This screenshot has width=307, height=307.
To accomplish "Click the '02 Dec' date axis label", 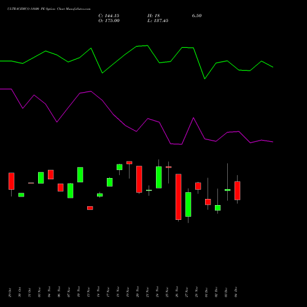I will (216, 292).
